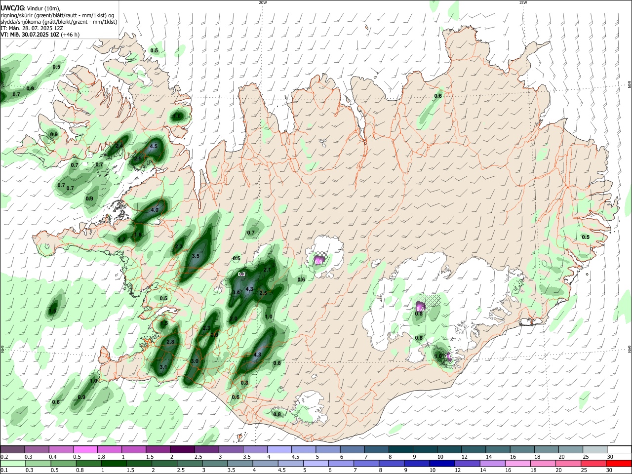Viewport: 632px width, 474px height.
Task: Click palest green bottom-row swatch between 0.1 and 0.3
Action: point(13,463)
